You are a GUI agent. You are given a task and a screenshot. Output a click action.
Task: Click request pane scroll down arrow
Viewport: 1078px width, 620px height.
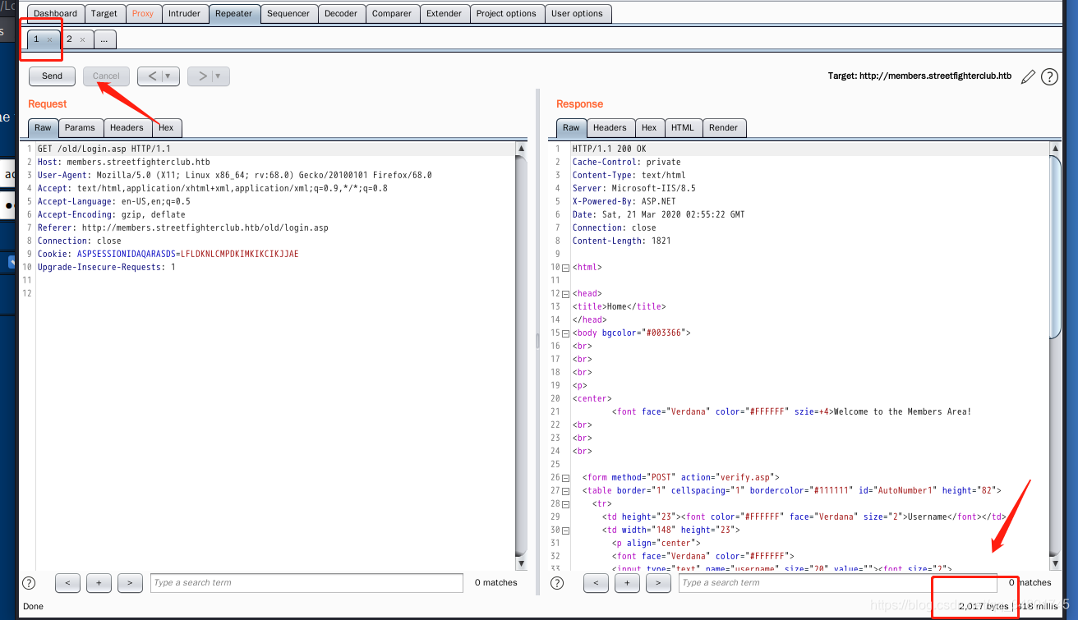[521, 564]
